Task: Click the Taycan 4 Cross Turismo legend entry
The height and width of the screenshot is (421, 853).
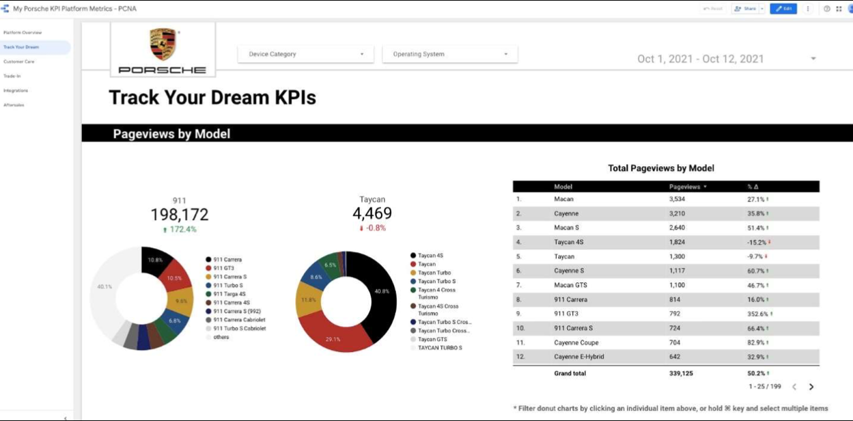Action: click(432, 293)
